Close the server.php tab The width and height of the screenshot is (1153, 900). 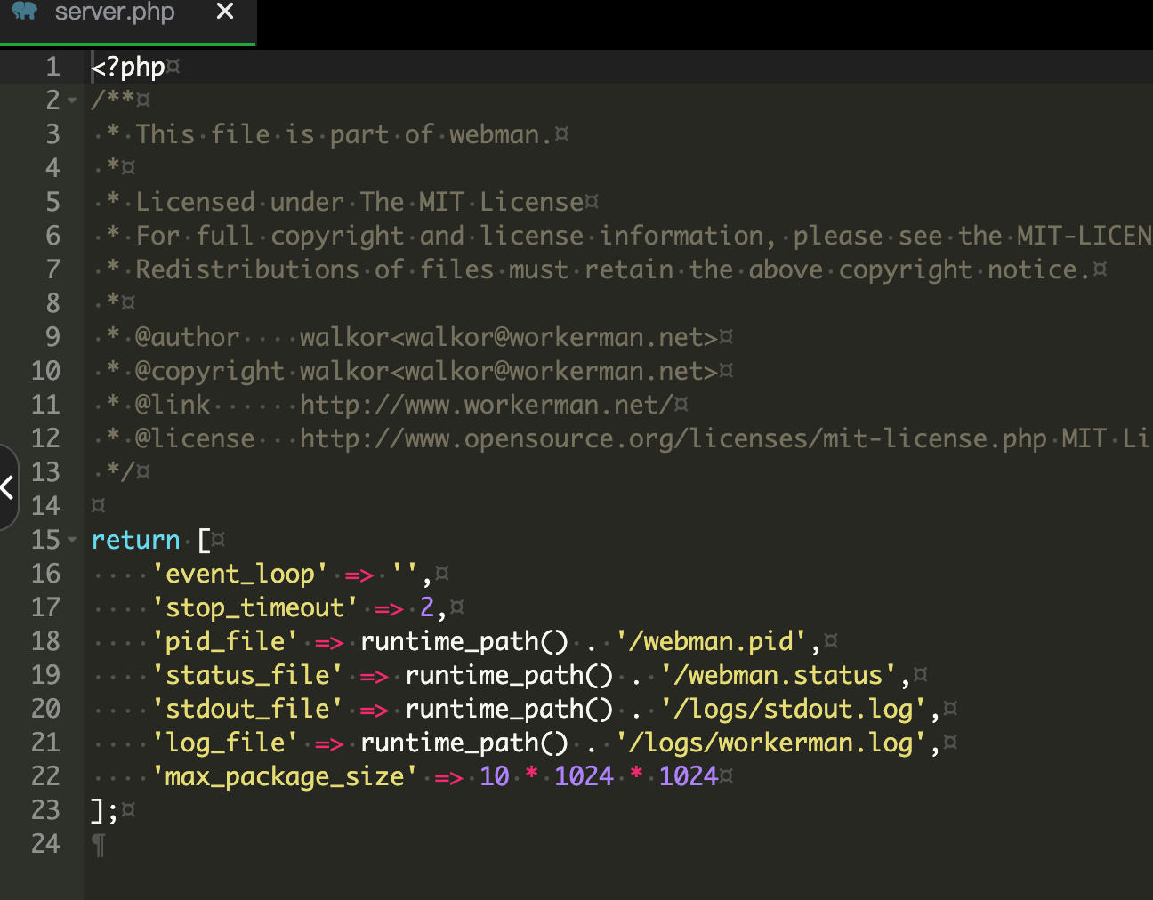[225, 12]
